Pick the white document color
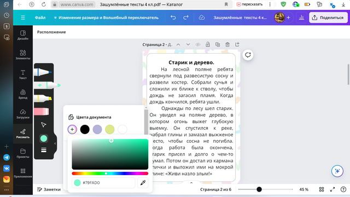Image resolution: width=350 pixels, height=197 pixels. pyautogui.click(x=122, y=129)
